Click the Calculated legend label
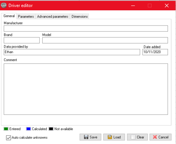Screen dimensions: 176x144 coord(39,129)
